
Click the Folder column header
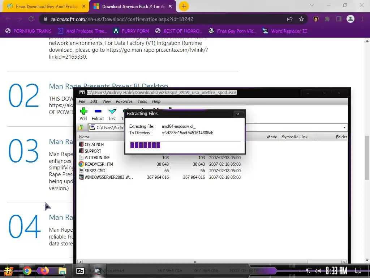(341, 137)
